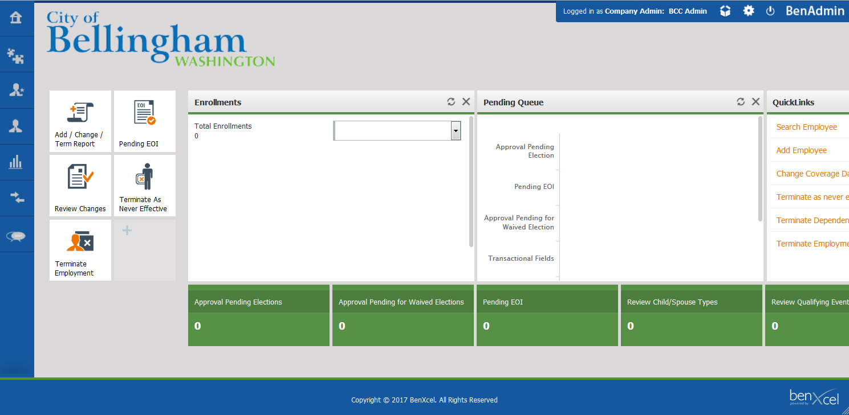Viewport: 849px width, 415px height.
Task: Expand the Enrollments dropdown arrow
Action: click(456, 131)
